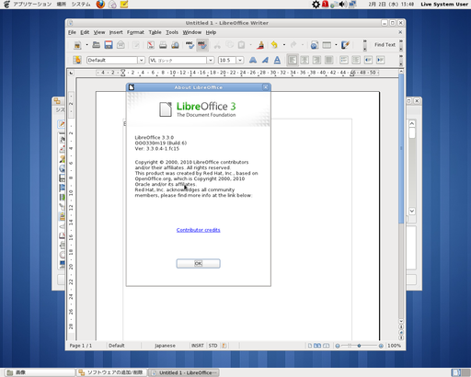Open the Tools menu
Screen dimensions: 471x377
tap(172, 32)
